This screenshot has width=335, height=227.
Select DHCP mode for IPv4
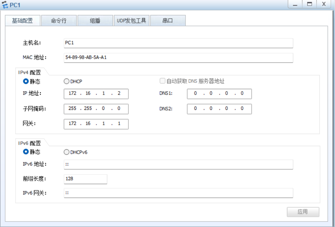pos(66,81)
